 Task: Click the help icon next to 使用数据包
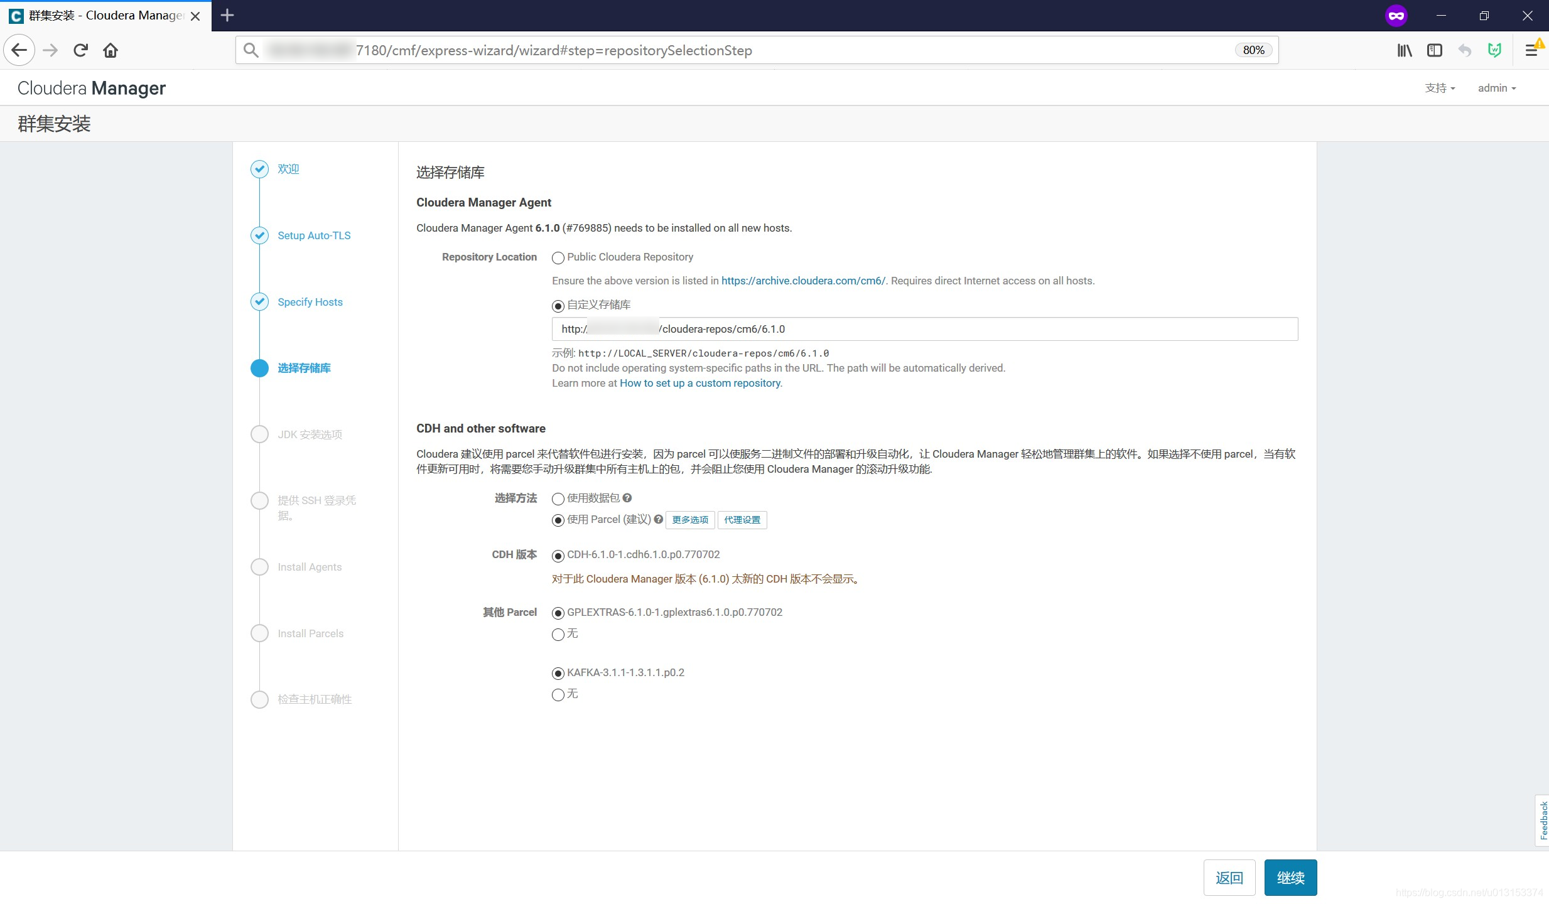pyautogui.click(x=627, y=498)
